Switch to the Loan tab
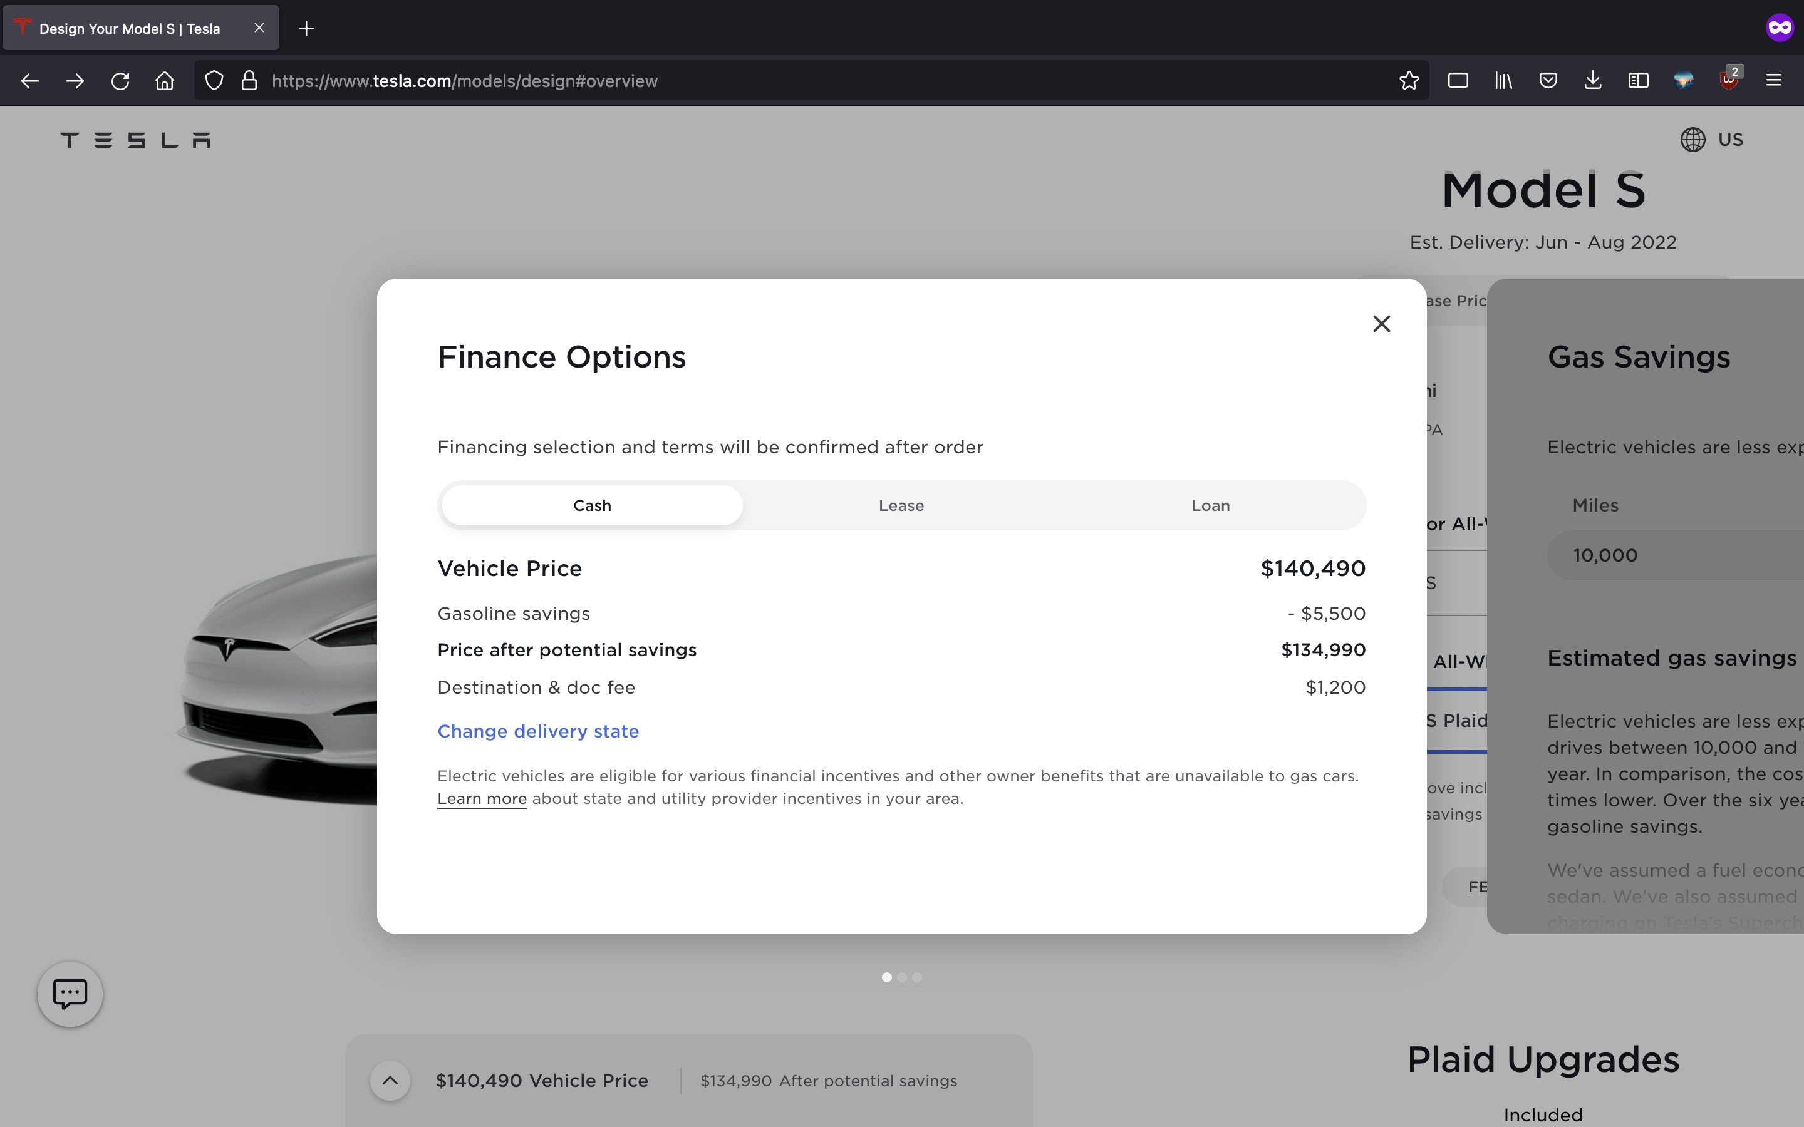This screenshot has width=1804, height=1127. click(x=1211, y=505)
